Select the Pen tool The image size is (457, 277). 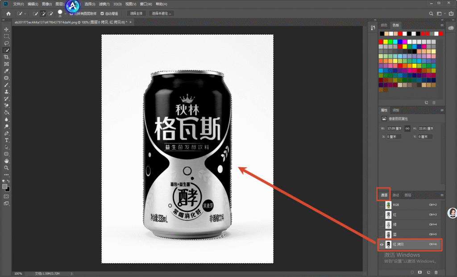click(6, 133)
